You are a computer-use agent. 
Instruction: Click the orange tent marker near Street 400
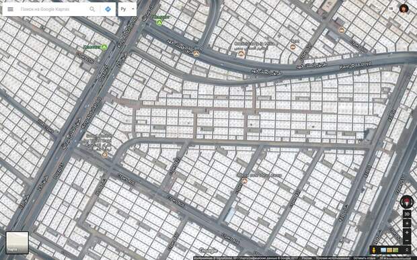tap(105, 155)
